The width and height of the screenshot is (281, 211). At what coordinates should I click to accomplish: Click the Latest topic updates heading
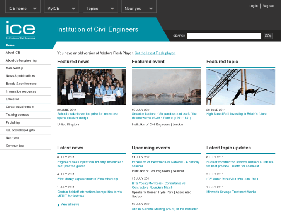pyautogui.click(x=228, y=148)
